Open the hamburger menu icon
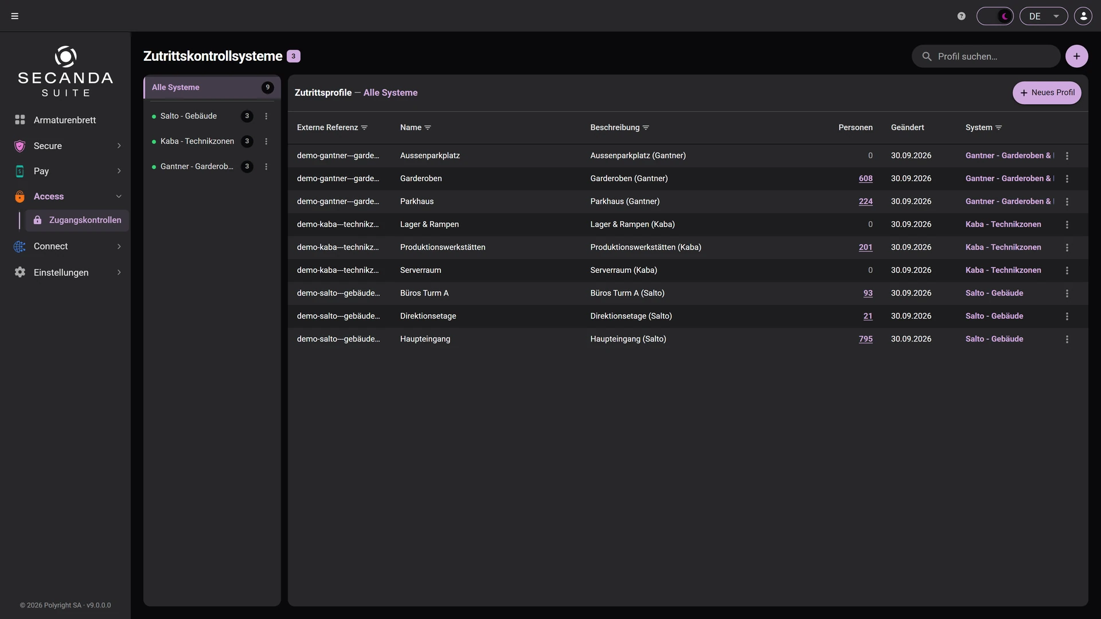Screen dimensions: 1101x619 tap(15, 16)
